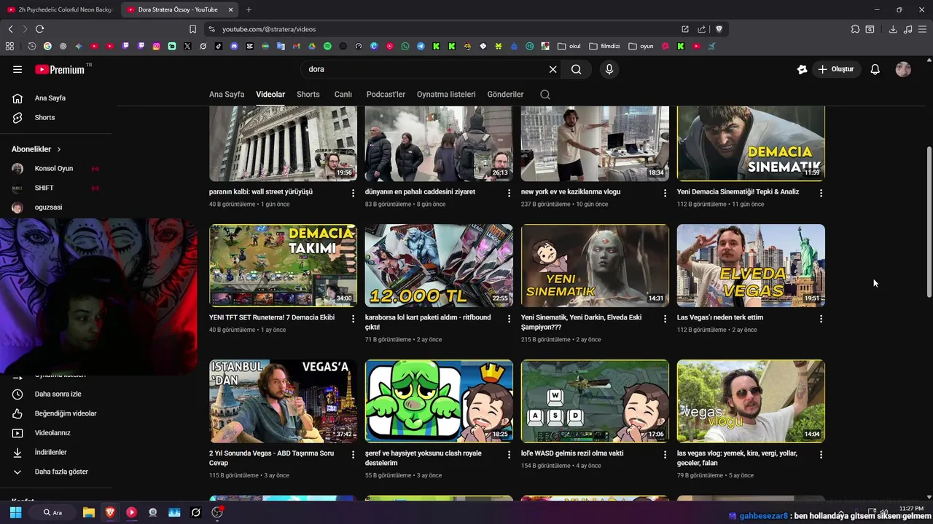933x524 pixels.
Task: Play the 12.000 TL card pack thumbnail
Action: 439,266
